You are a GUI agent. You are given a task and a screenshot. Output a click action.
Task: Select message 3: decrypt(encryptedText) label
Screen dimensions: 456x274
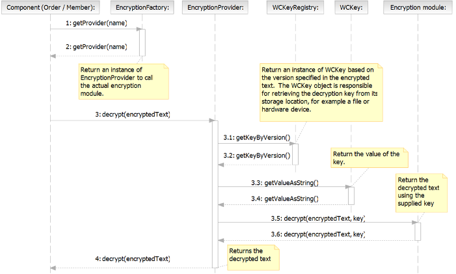click(x=132, y=114)
